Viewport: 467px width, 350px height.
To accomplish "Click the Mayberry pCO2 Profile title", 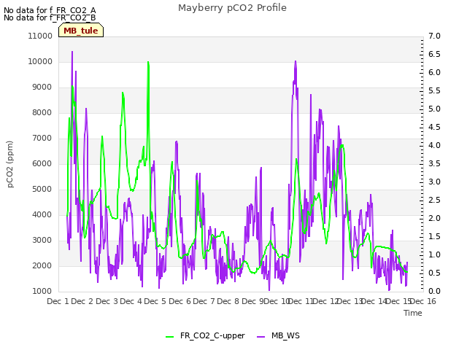I will [232, 8].
